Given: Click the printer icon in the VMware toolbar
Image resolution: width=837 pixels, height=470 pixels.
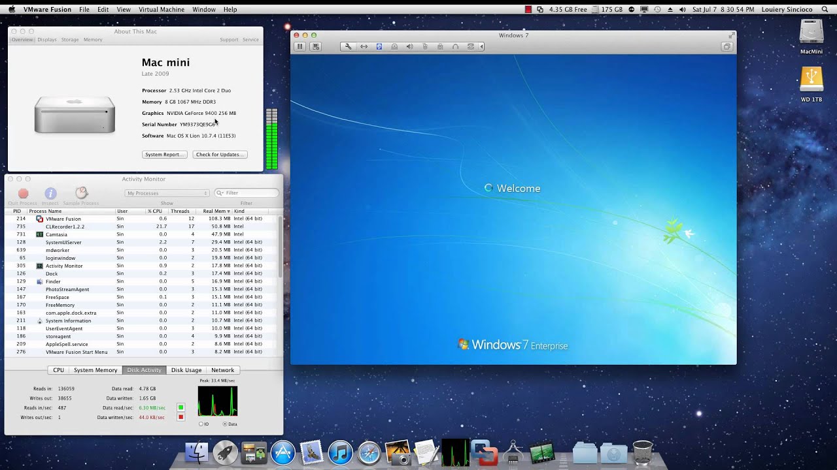Looking at the screenshot, I should click(440, 46).
